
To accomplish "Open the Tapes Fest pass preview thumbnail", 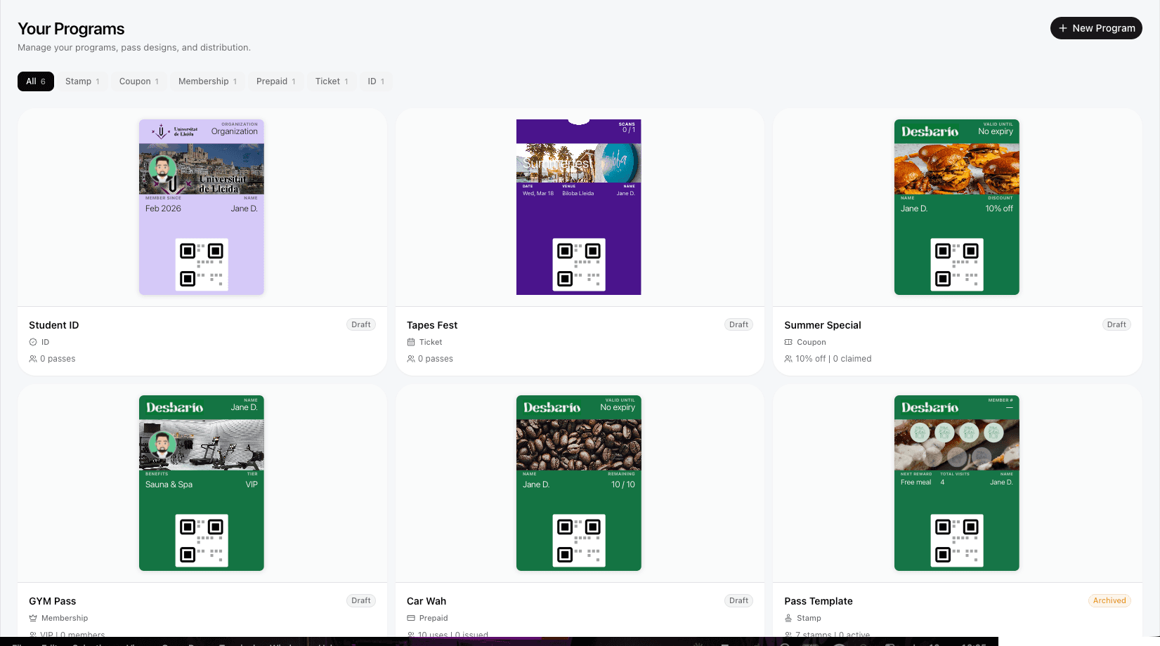I will coord(578,206).
